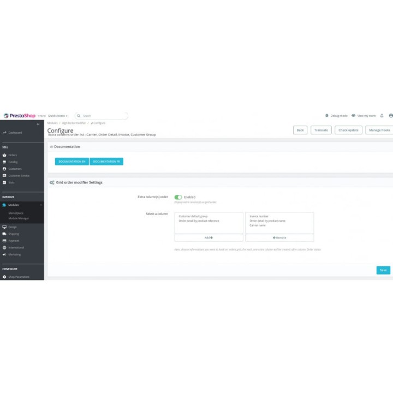Click the Customers person icon in sidebar
393x393 pixels.
point(4,169)
